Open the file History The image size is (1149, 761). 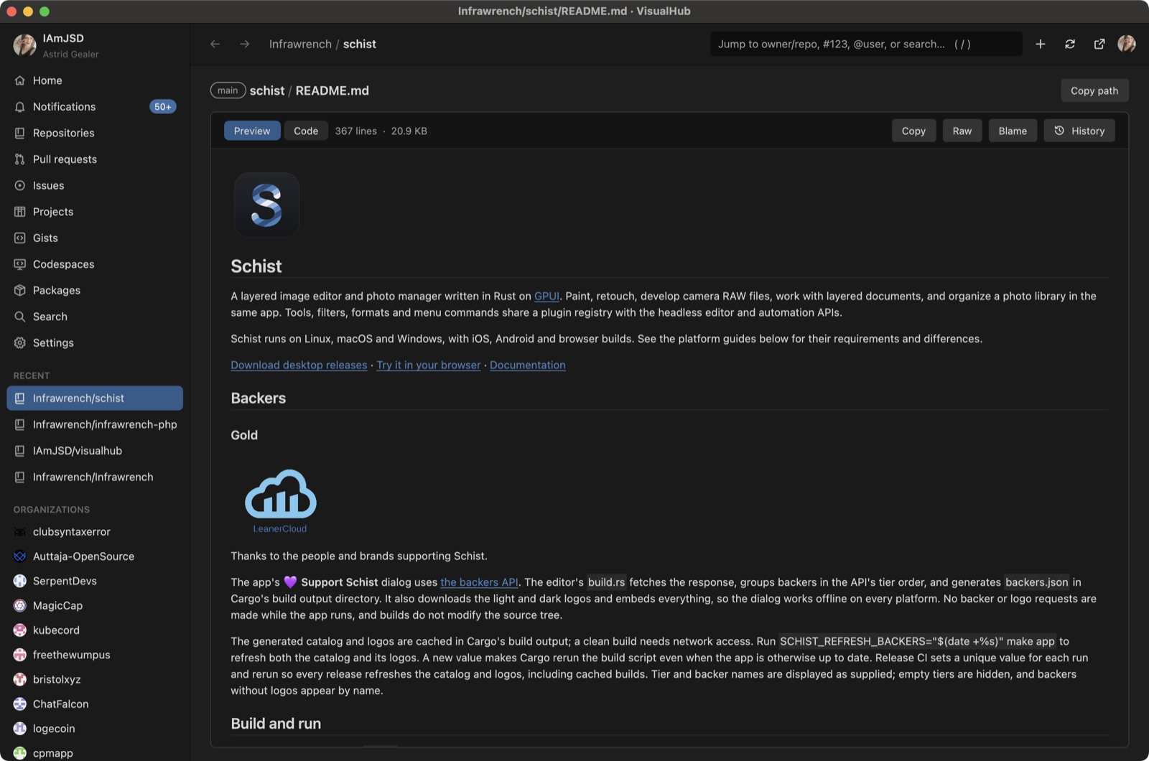(1079, 131)
